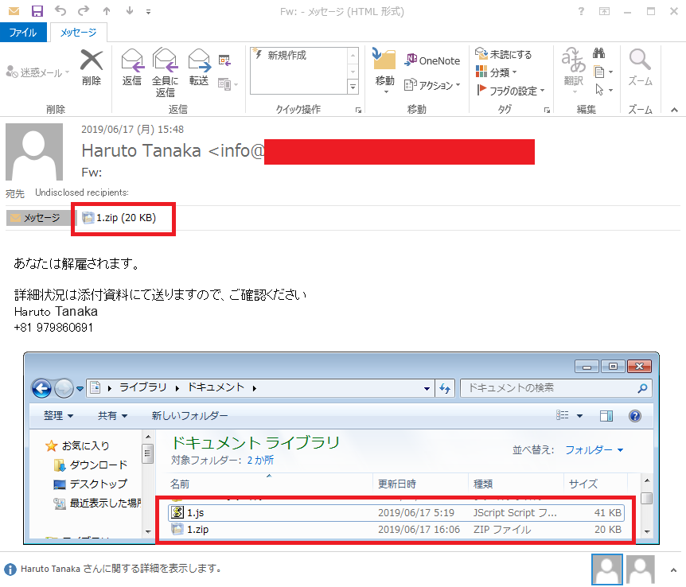Forward the message with 転送
The image size is (686, 587).
(x=199, y=68)
